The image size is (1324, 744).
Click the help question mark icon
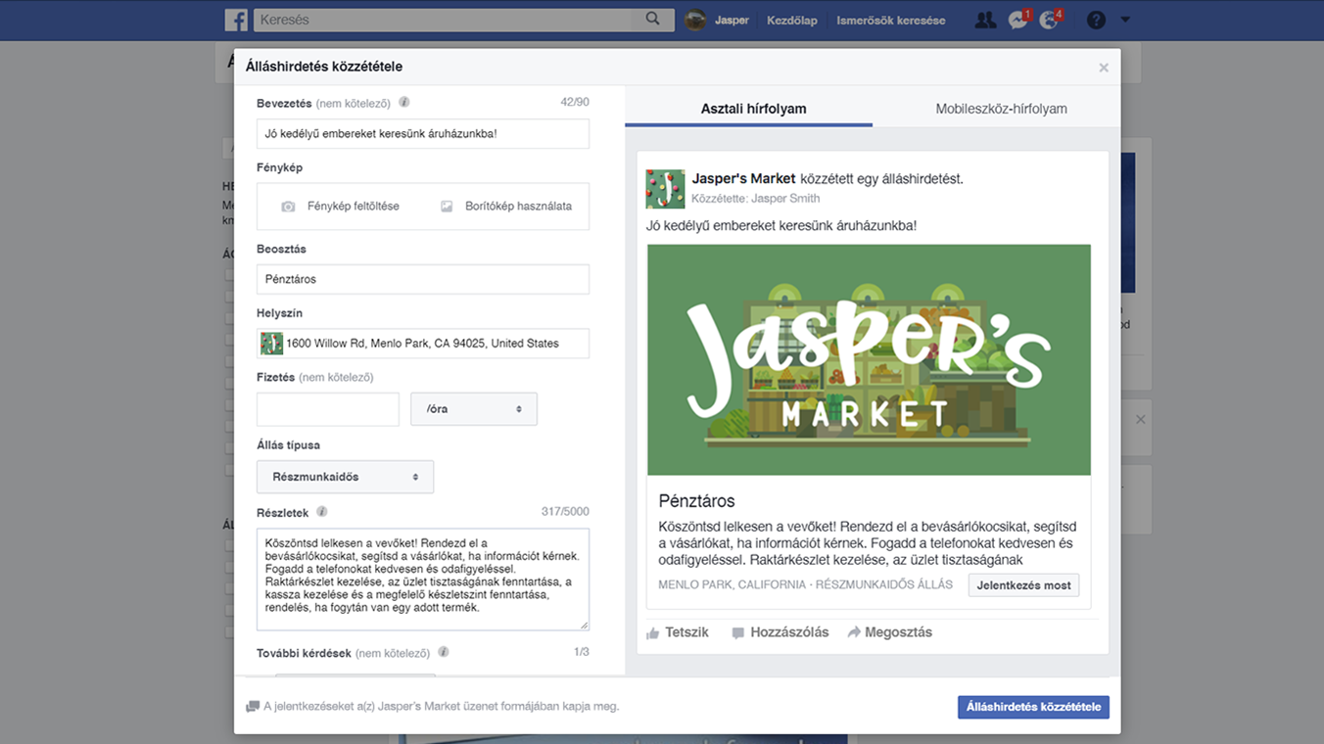point(1096,20)
